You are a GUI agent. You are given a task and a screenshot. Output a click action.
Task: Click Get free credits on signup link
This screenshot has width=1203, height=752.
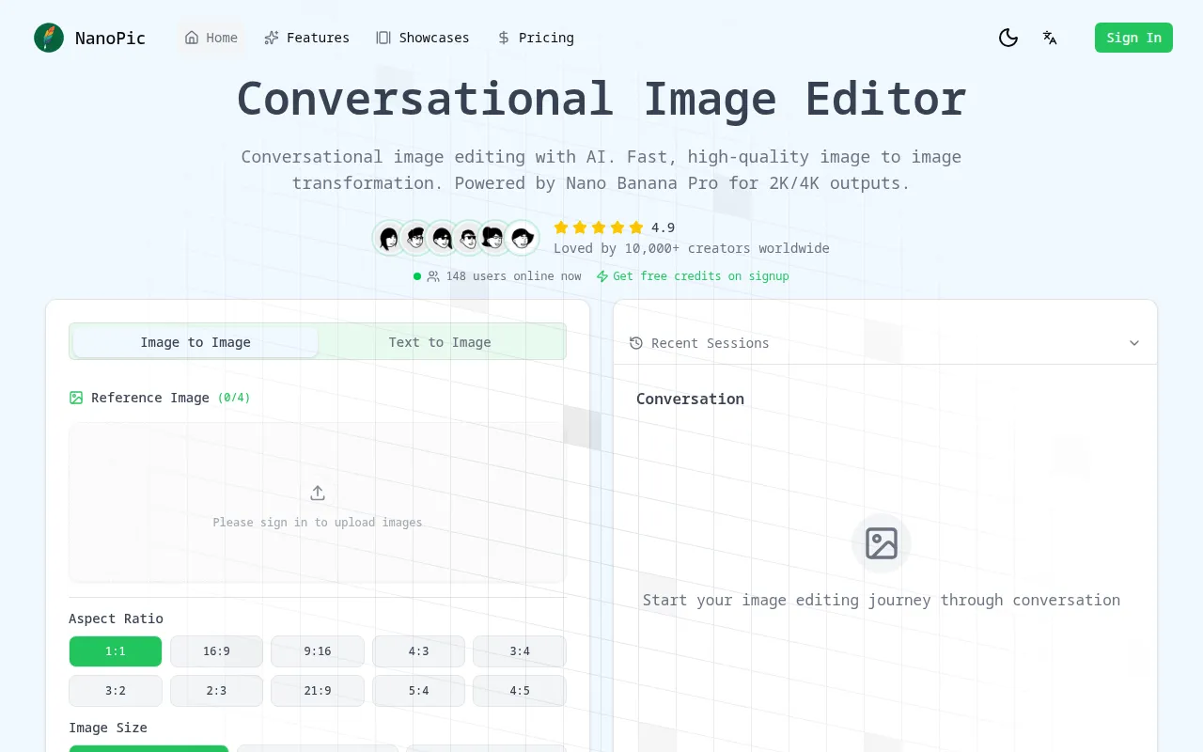pos(693,276)
